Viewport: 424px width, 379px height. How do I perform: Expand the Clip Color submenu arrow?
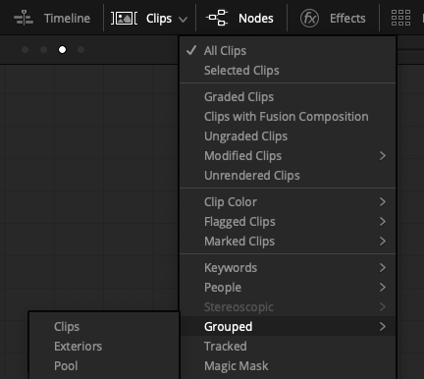tap(383, 202)
